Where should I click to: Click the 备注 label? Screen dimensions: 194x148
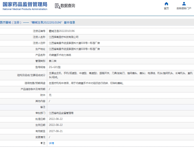tap(43, 107)
